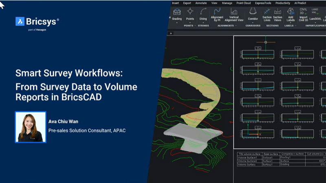Click the Bricsys logo icon
This screenshot has height=183, width=326.
(x=20, y=22)
